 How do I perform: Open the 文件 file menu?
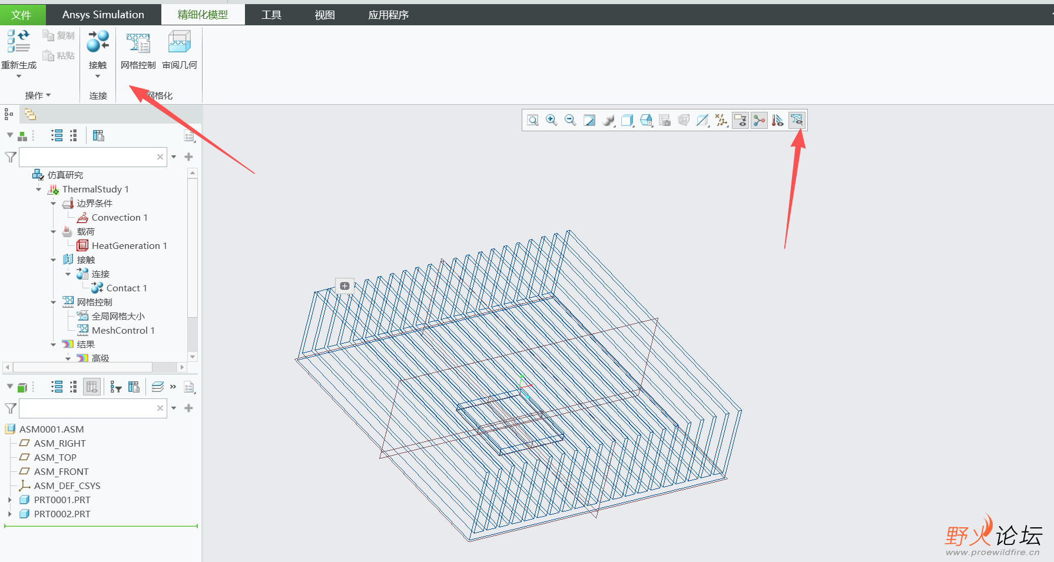21,15
